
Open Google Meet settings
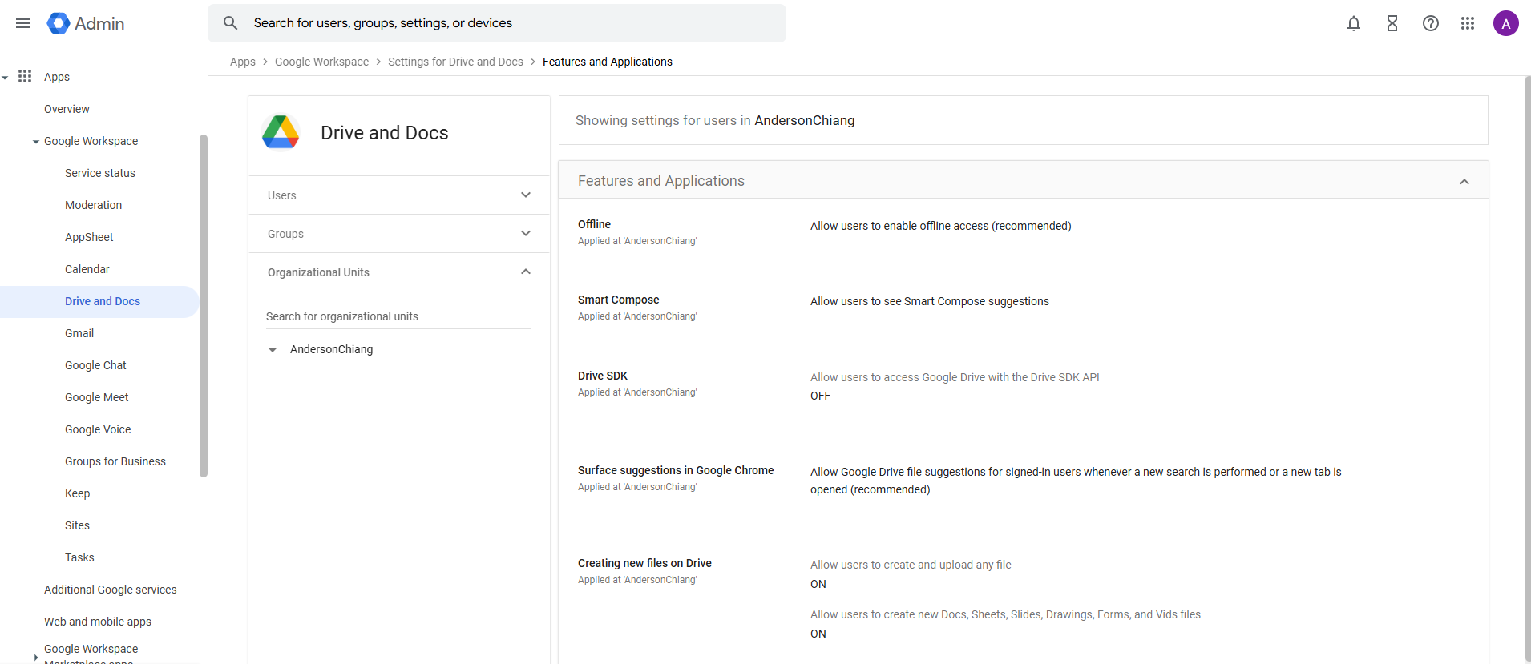coord(97,397)
